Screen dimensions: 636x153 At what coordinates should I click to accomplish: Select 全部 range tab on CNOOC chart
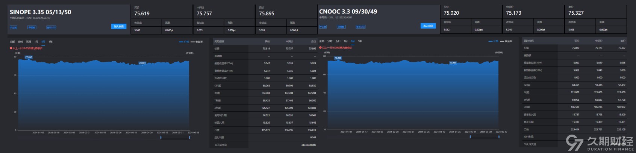click(x=322, y=41)
